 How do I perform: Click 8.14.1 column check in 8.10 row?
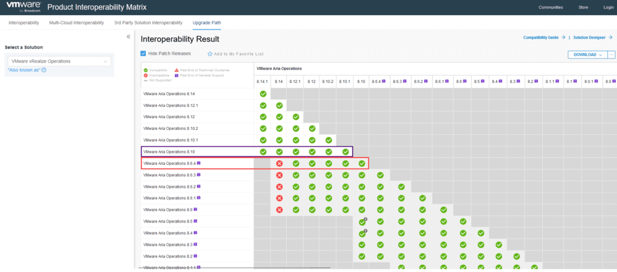[x=263, y=152]
